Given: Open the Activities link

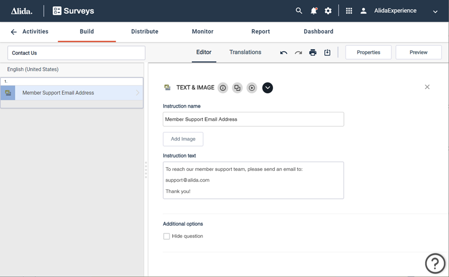Looking at the screenshot, I should (x=35, y=32).
